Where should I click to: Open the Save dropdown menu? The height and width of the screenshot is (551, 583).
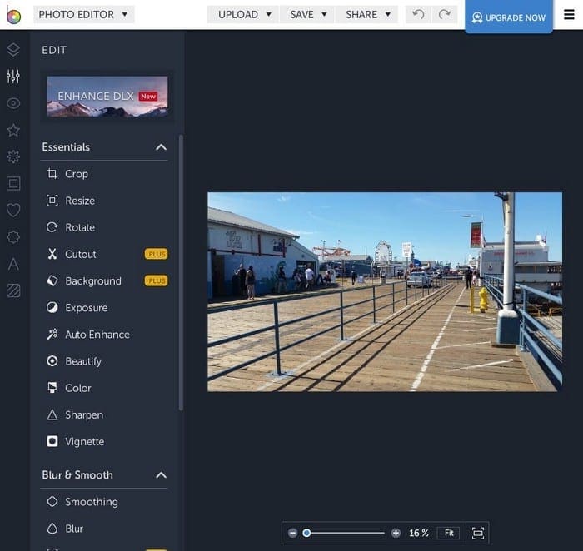click(307, 14)
